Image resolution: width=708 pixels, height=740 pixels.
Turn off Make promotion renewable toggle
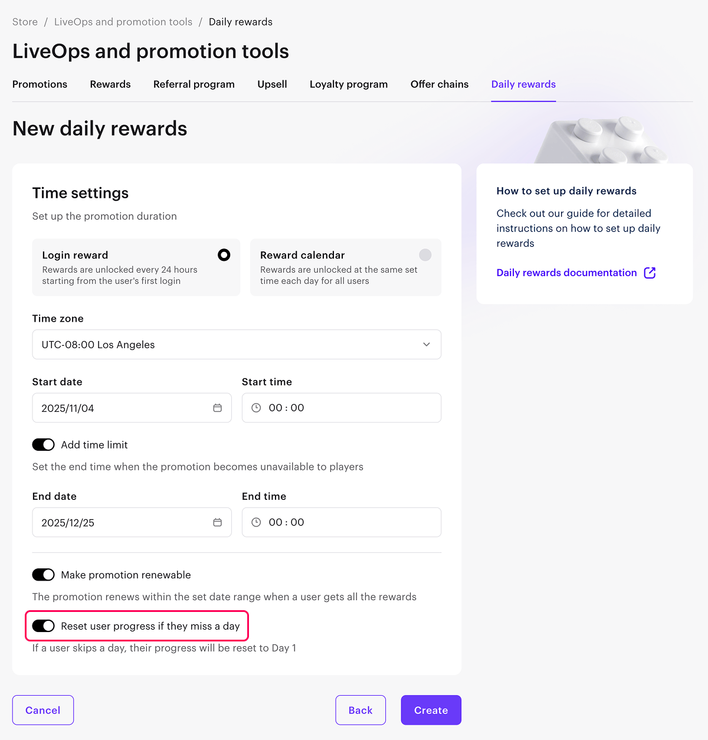click(43, 575)
